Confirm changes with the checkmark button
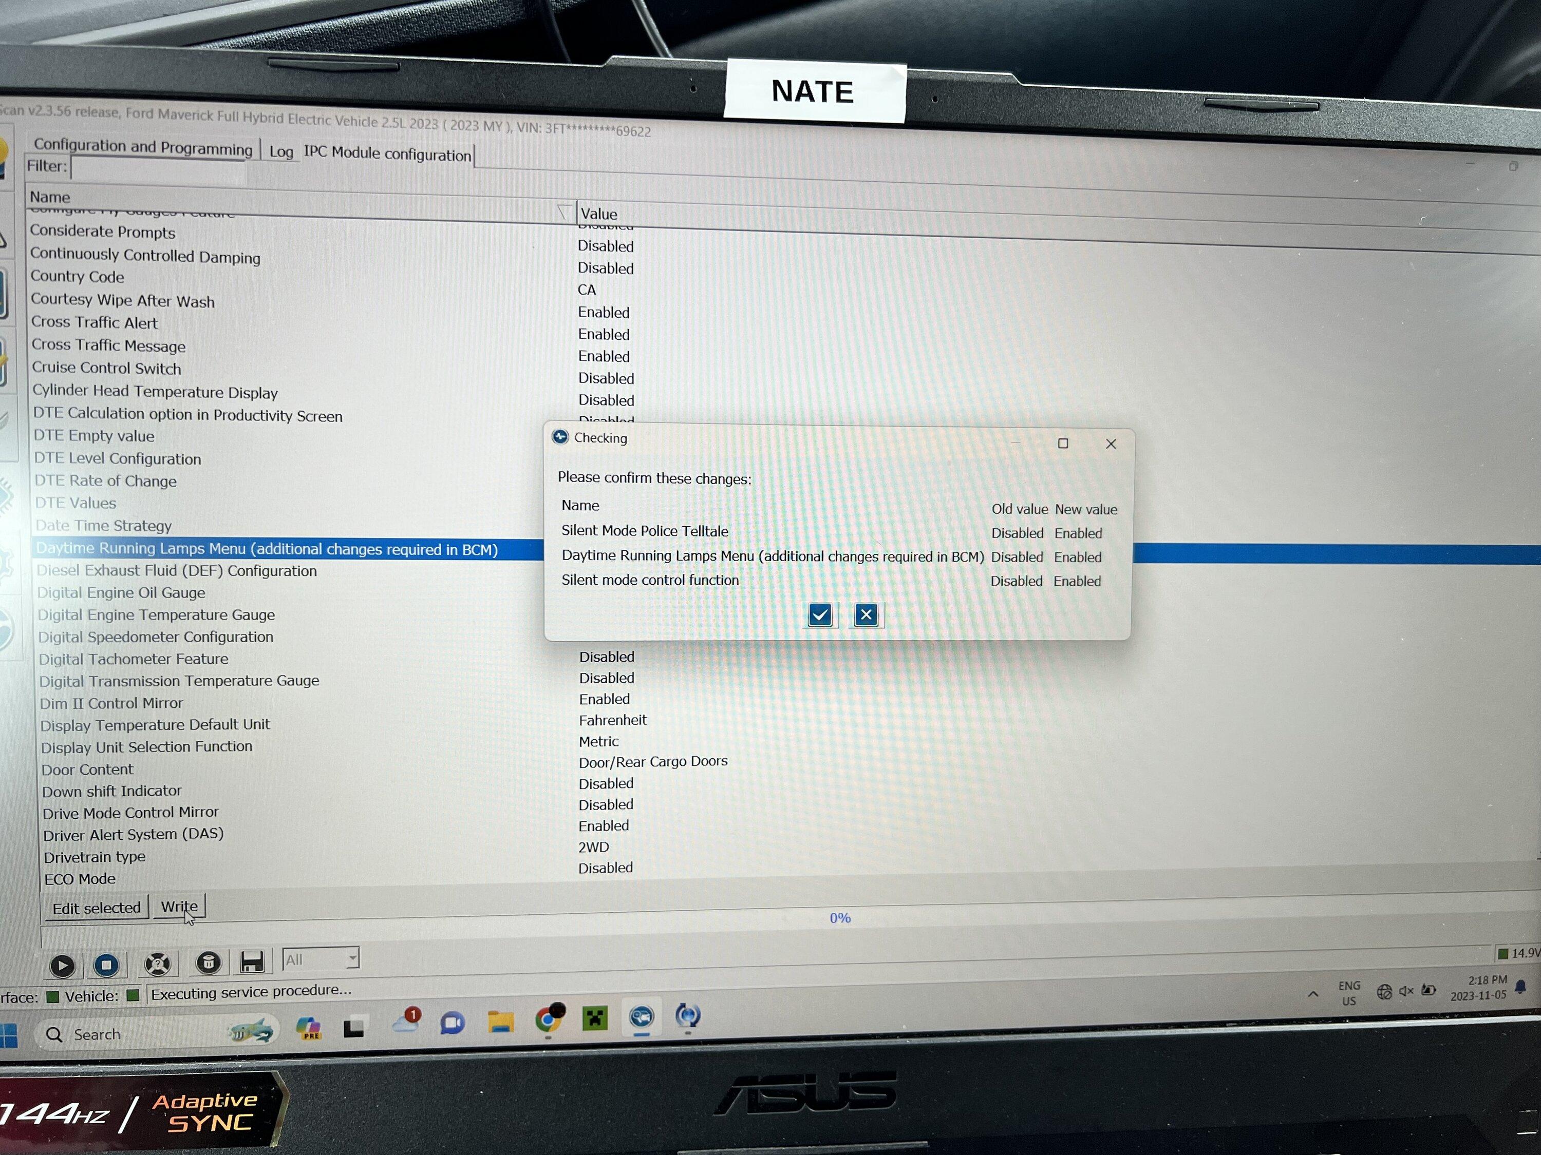This screenshot has width=1541, height=1155. (x=820, y=615)
